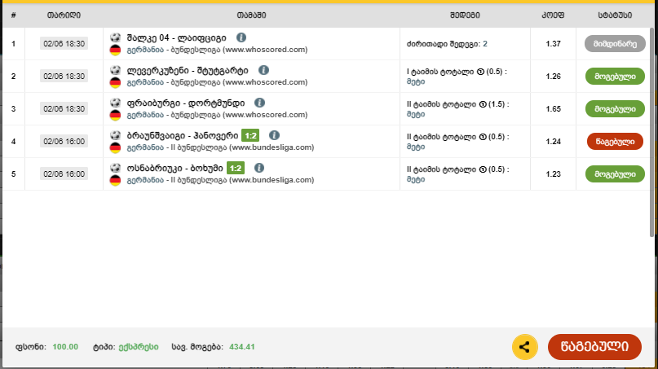Open info icon for შალკე 04 - ლაიფციგი

pyautogui.click(x=241, y=37)
